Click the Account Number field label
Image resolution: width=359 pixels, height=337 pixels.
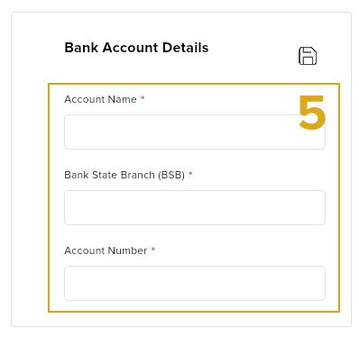pos(106,250)
